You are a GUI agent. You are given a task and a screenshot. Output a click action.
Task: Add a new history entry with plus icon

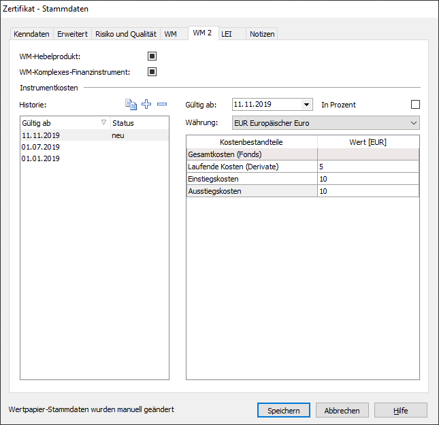tap(146, 105)
